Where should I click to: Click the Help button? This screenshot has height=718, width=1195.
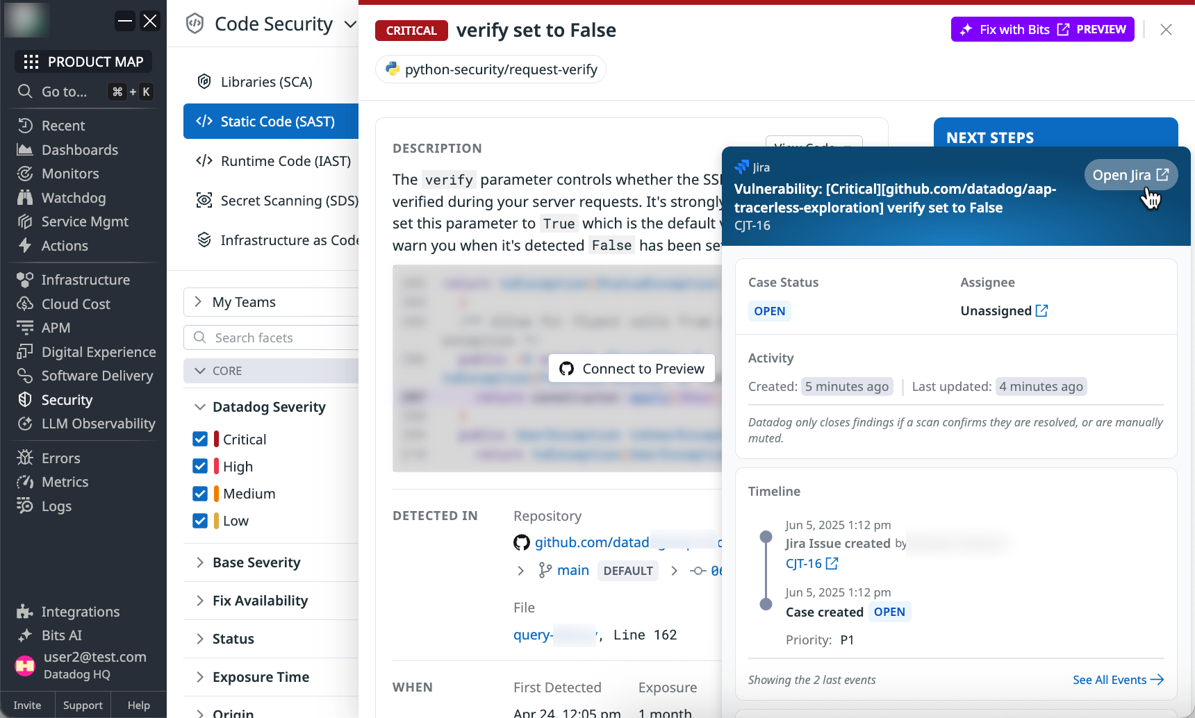139,705
